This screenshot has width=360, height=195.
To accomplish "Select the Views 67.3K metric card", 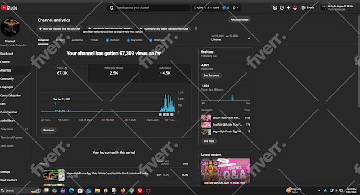I will pos(62,73).
